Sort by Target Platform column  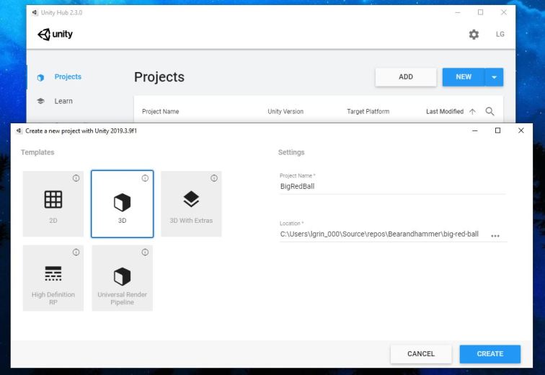(368, 112)
